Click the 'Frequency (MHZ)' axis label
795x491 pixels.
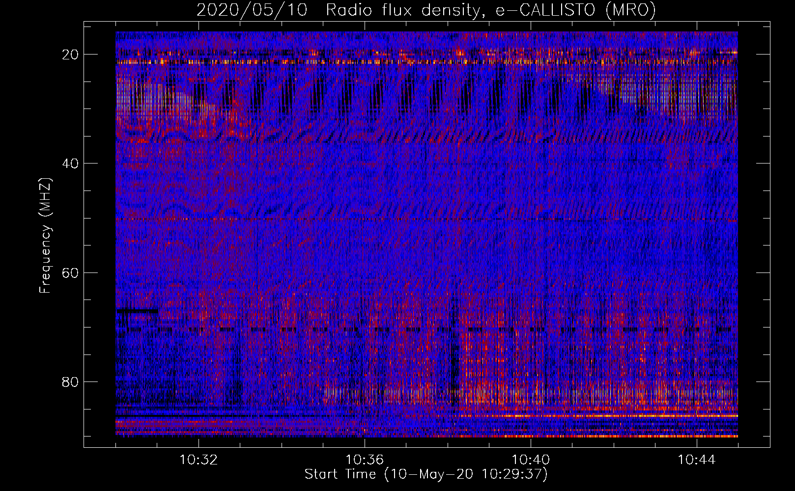(45, 236)
